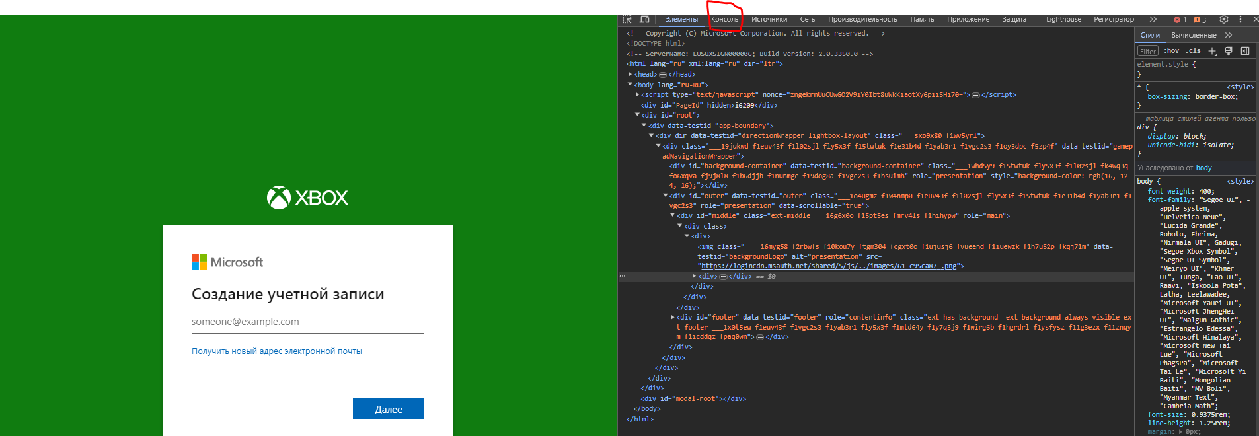Open the Источники tab
Image resolution: width=1259 pixels, height=436 pixels.
pos(769,20)
